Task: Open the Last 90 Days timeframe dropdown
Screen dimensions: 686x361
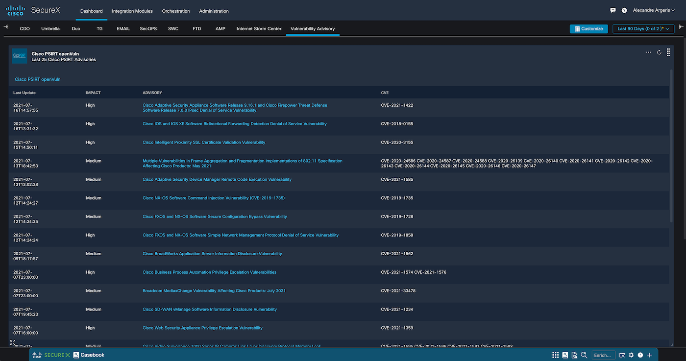Action: [x=643, y=29]
